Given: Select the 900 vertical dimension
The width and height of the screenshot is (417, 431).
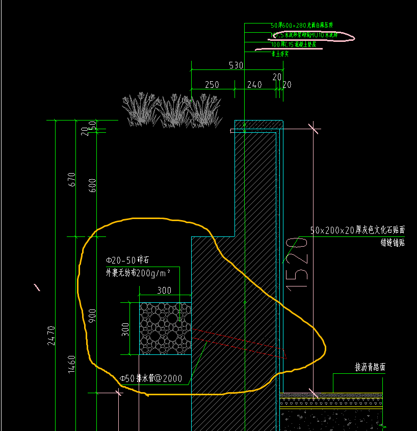Looking at the screenshot, I should pos(92,316).
